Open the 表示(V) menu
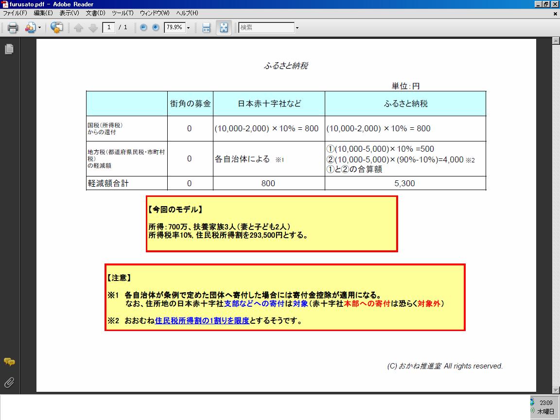Image resolution: width=560 pixels, height=420 pixels. [70, 13]
